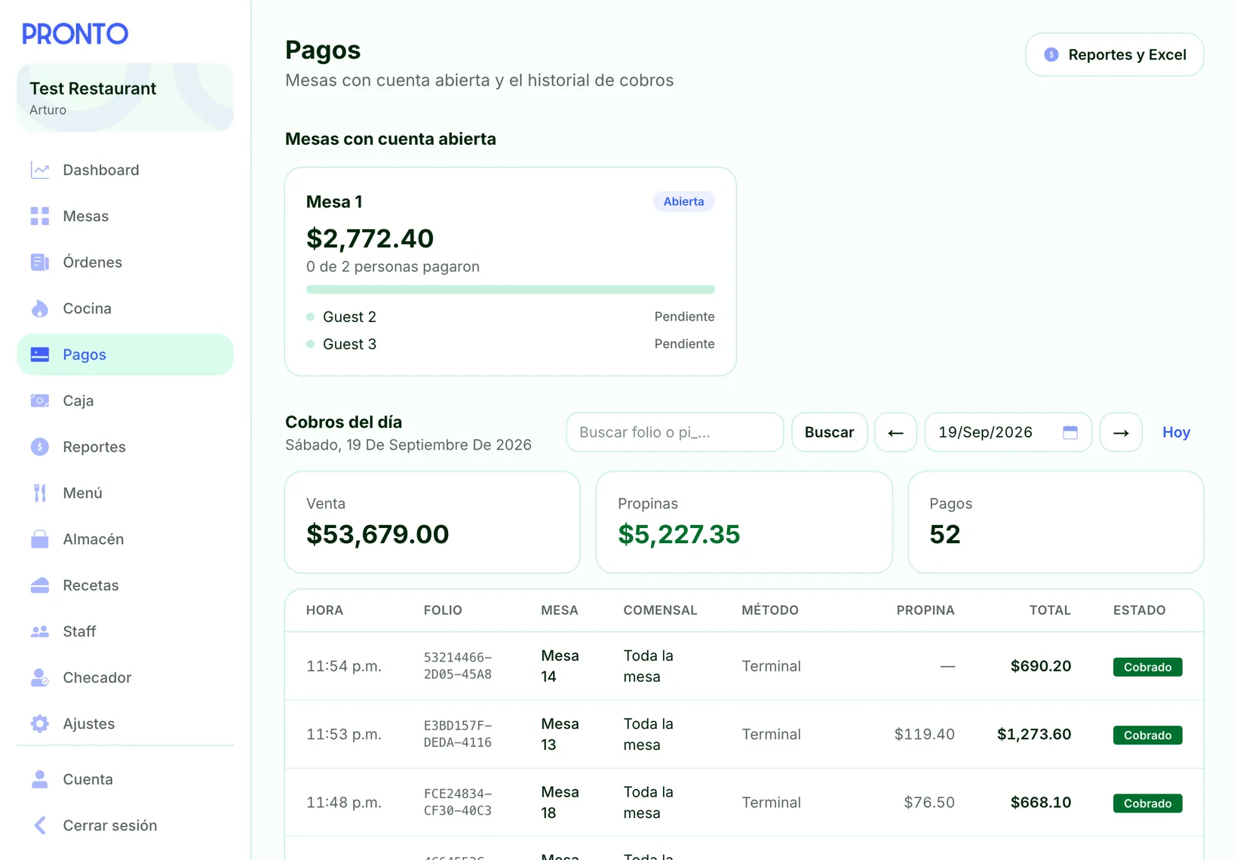Open the Menú fork and knife icon
Viewport: 1237px width, 860px height.
point(40,493)
